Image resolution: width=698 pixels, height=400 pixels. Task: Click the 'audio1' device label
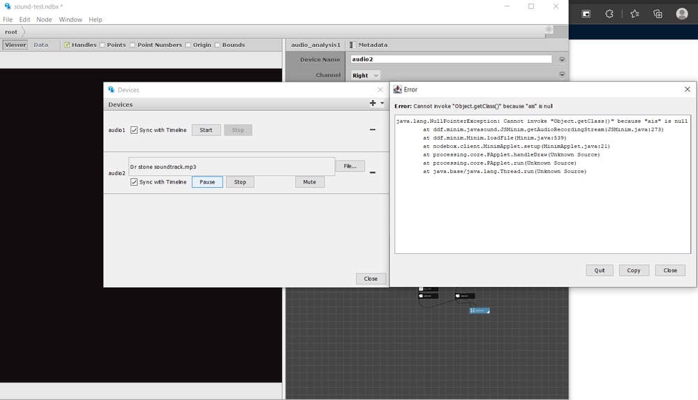[x=117, y=130]
